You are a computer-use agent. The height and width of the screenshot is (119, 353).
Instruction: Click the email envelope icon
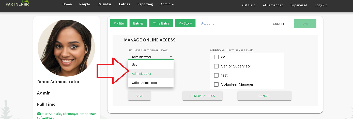point(39,114)
